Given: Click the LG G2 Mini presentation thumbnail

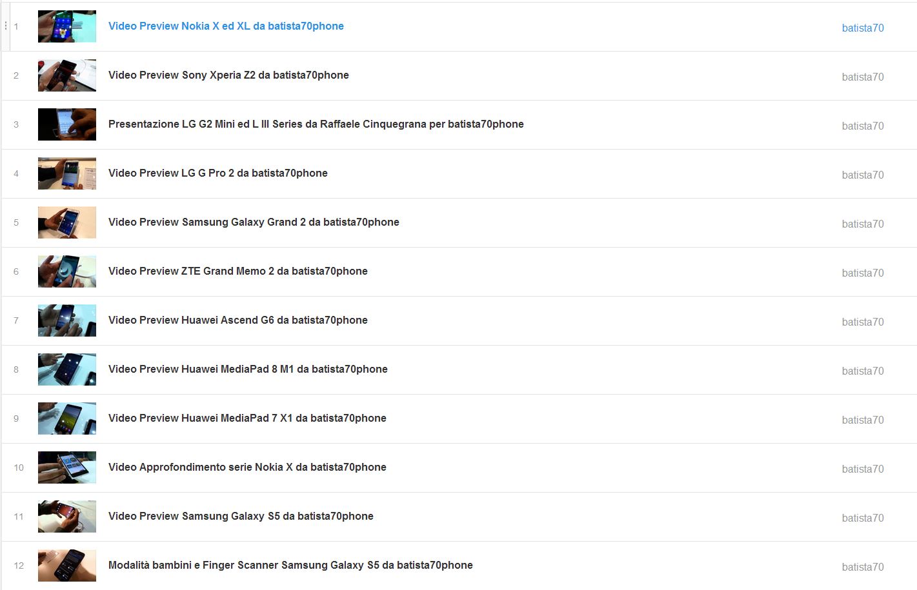Looking at the screenshot, I should pos(67,124).
